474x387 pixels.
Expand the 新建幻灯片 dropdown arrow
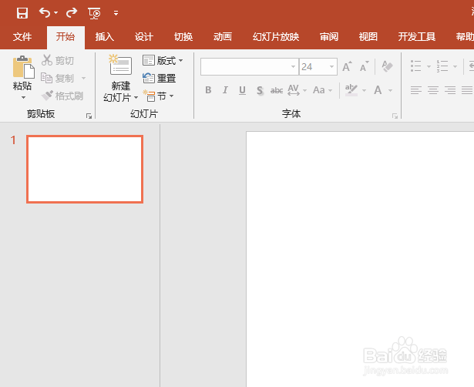click(136, 97)
